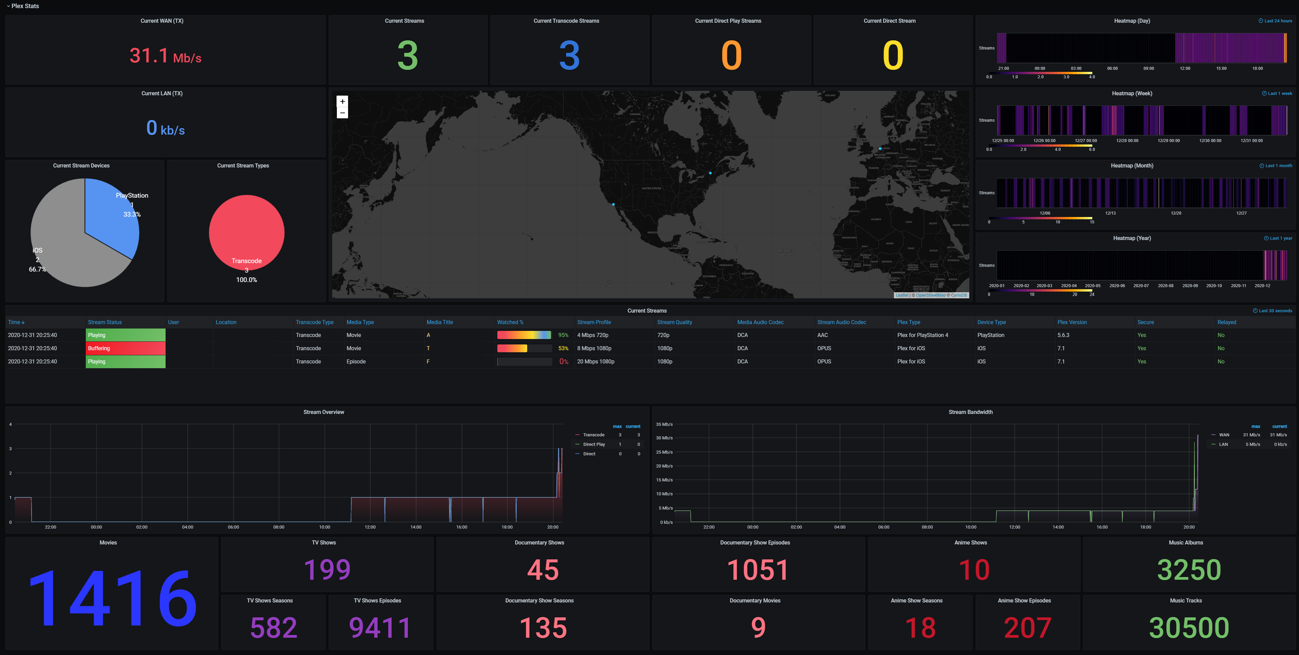
Task: Open the Stream Overview panel title menu
Action: [x=323, y=412]
